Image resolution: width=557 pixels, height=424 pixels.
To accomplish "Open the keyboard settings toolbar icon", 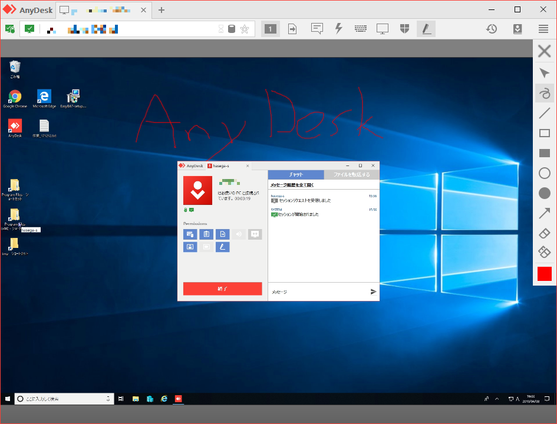I will tap(361, 29).
